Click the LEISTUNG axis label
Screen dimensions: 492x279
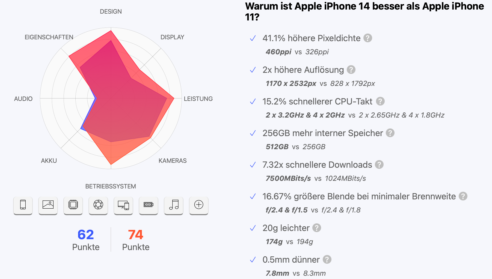pyautogui.click(x=198, y=99)
